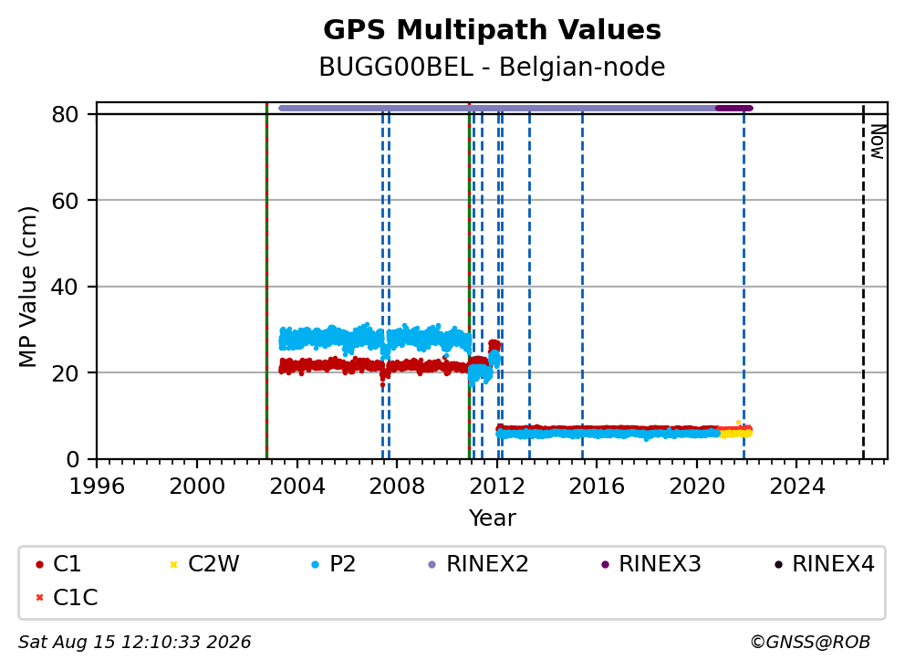Click the y-axis tick label 40

[x=65, y=287]
